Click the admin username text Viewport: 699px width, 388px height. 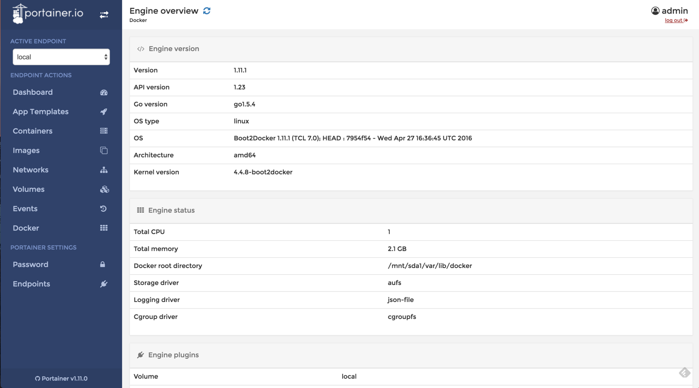(675, 11)
